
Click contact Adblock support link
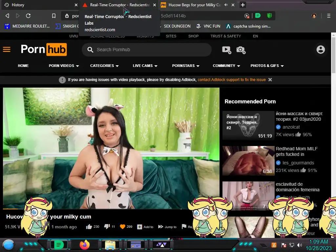[x=232, y=80]
